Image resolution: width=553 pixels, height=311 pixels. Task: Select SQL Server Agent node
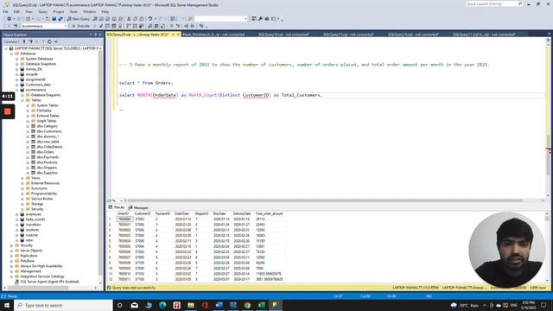49,282
